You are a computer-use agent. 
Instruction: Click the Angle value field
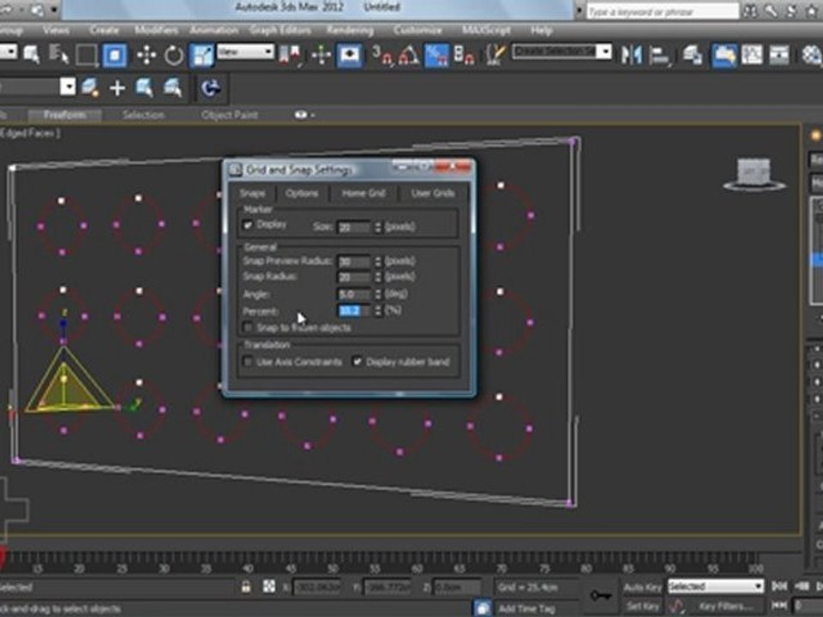click(354, 294)
